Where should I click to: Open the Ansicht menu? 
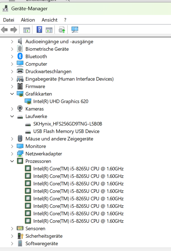pos(49,20)
